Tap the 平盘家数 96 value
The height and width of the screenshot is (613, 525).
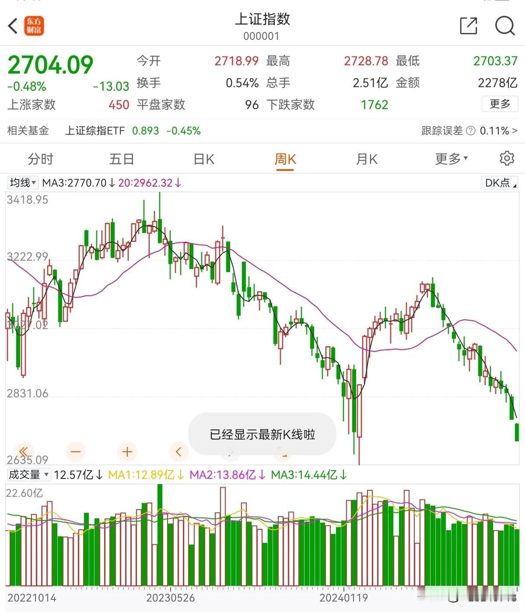point(252,105)
